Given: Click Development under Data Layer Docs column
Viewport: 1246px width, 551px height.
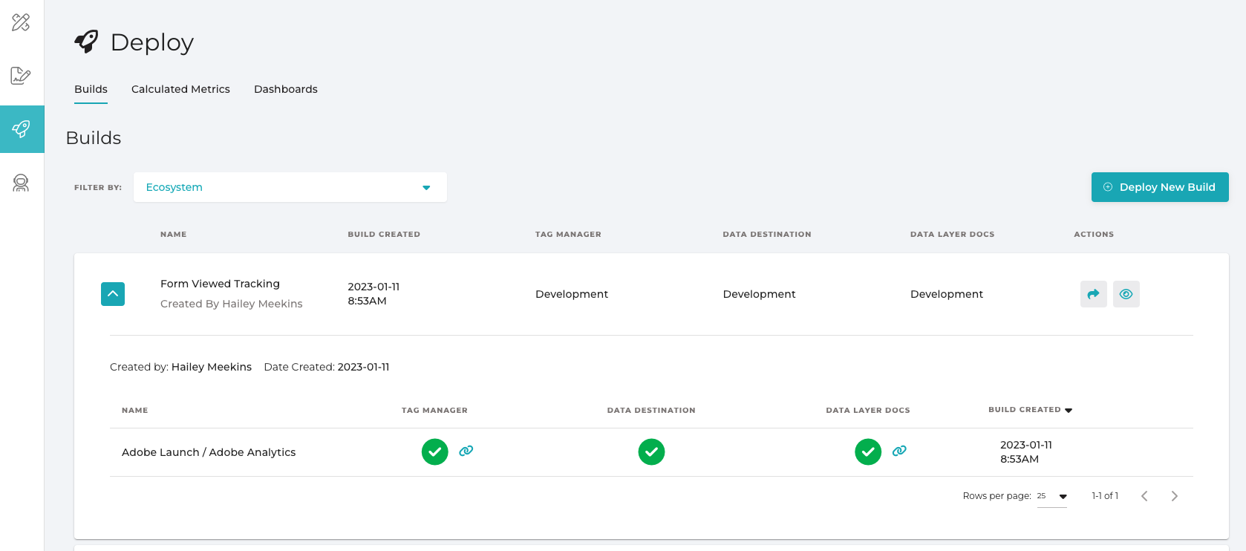Looking at the screenshot, I should (x=947, y=294).
